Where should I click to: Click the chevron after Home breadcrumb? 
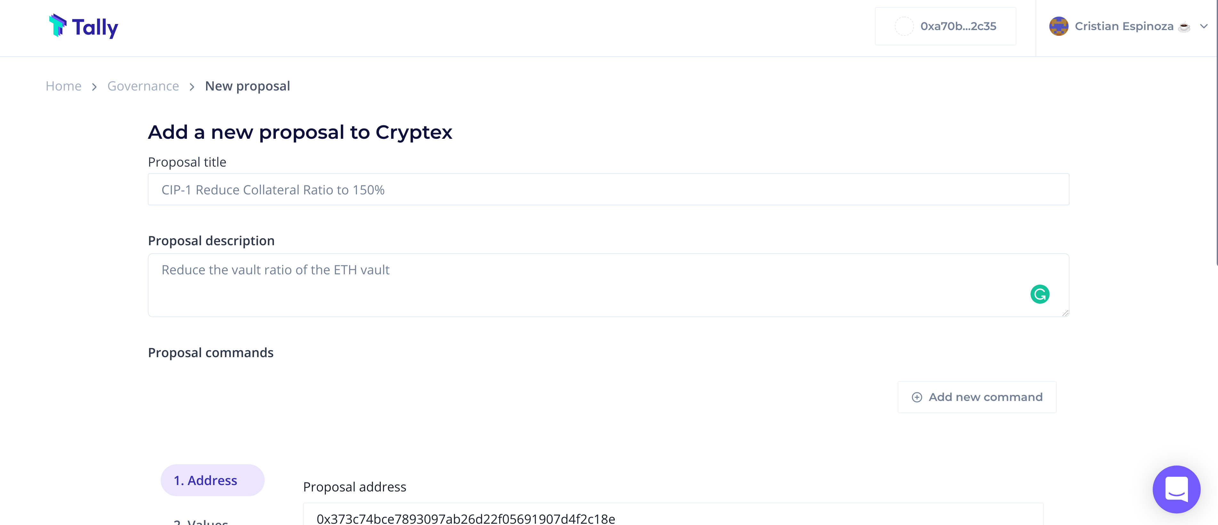[x=94, y=87]
